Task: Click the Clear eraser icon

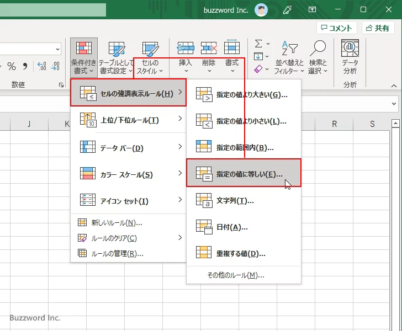Action: pos(258,69)
